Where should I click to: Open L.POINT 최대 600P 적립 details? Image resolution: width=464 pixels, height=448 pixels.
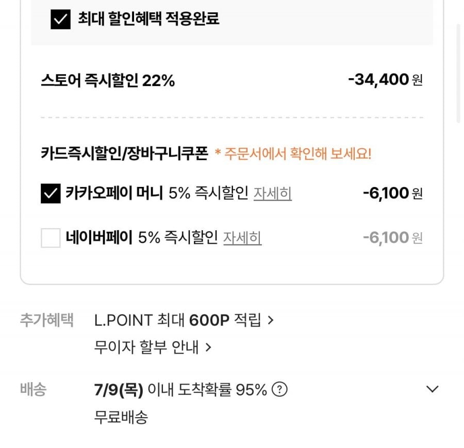coord(177,320)
